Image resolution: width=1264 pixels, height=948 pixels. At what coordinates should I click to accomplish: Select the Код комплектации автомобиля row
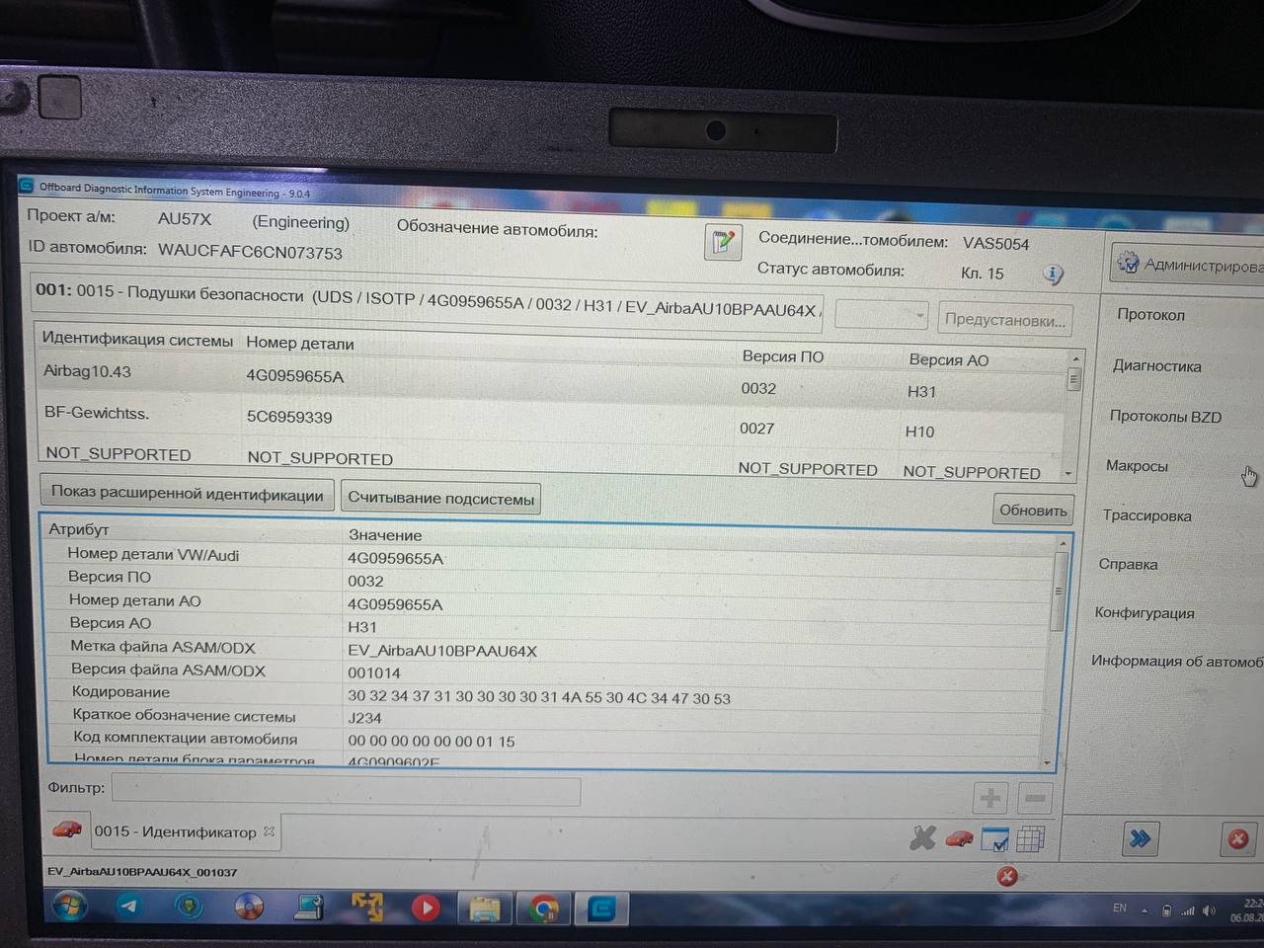click(x=549, y=740)
